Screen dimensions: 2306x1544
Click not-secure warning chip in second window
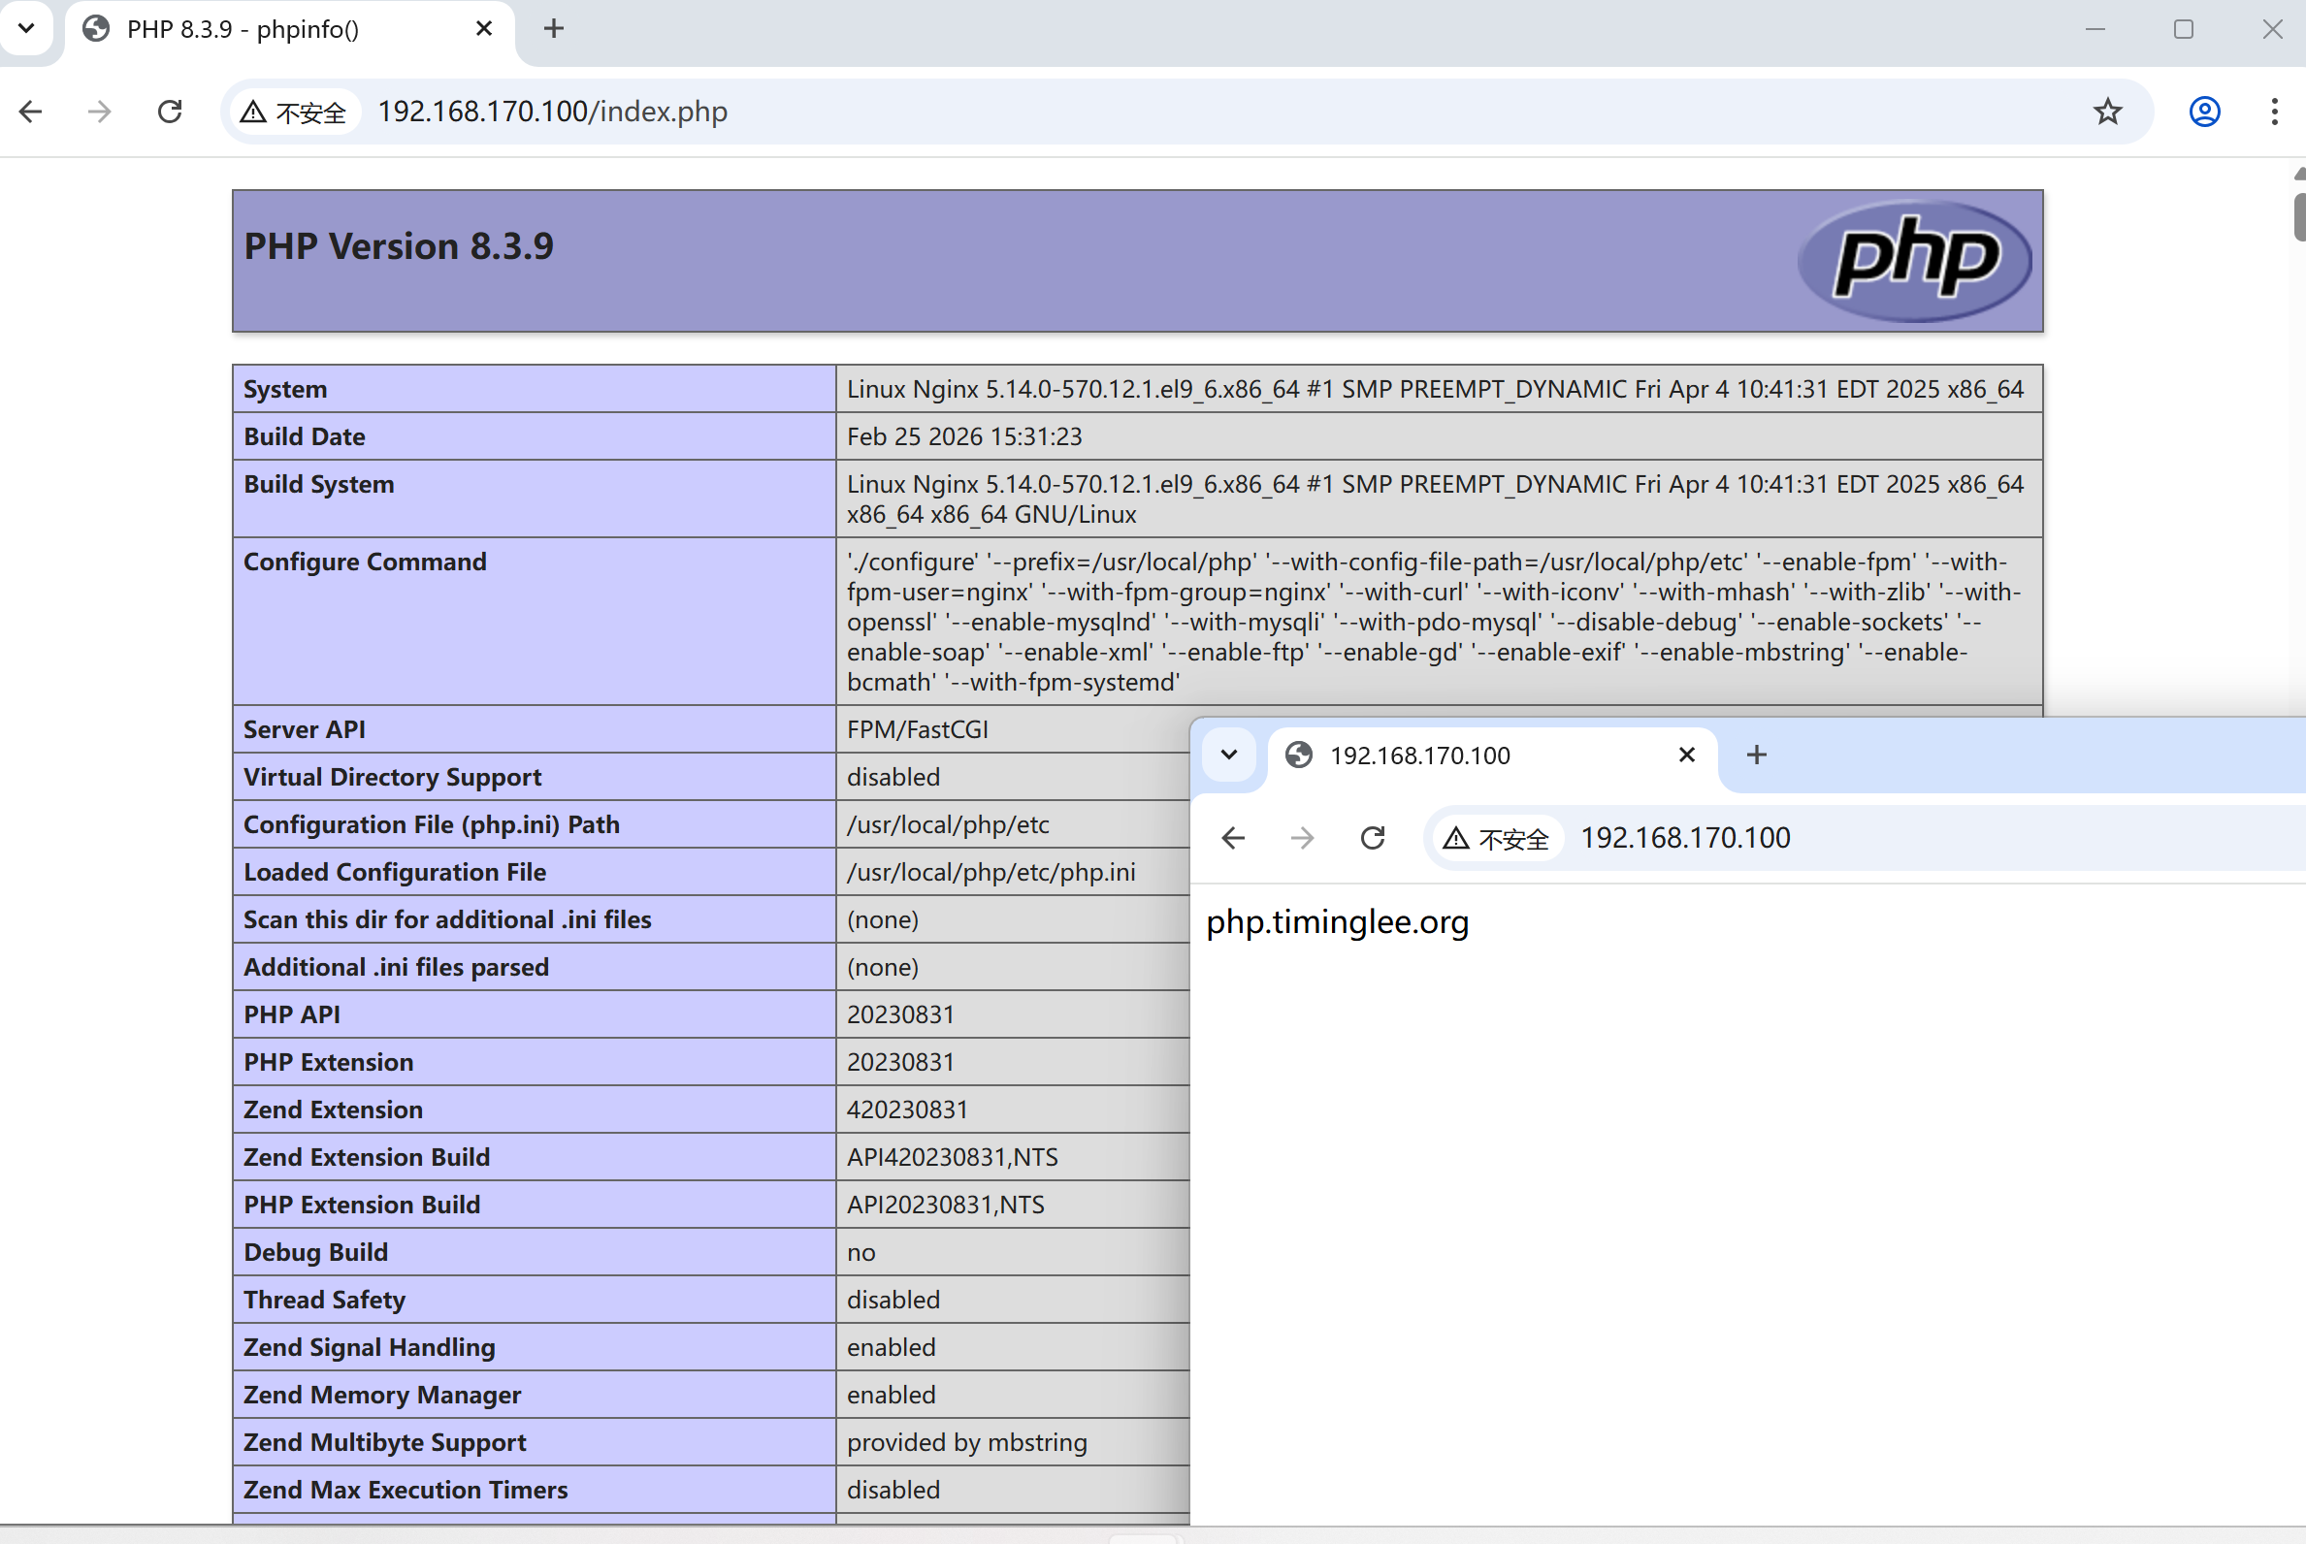(1495, 839)
